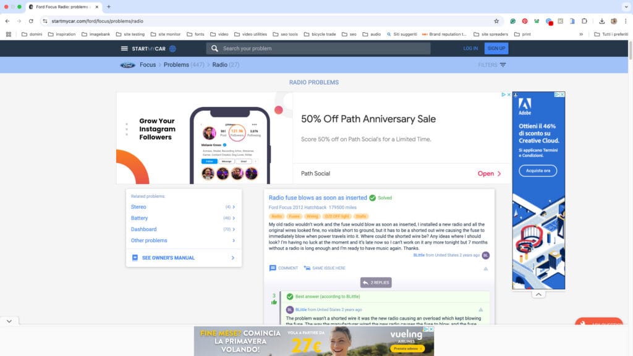Open the Chrome extensions puzzle icon
Screen dimensions: 633x356
click(584, 21)
